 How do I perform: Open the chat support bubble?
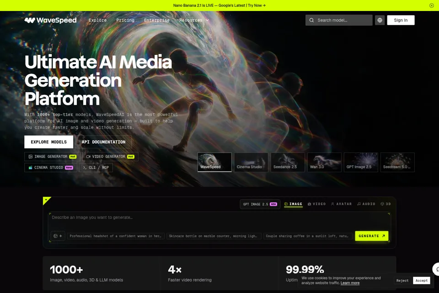pos(436,269)
